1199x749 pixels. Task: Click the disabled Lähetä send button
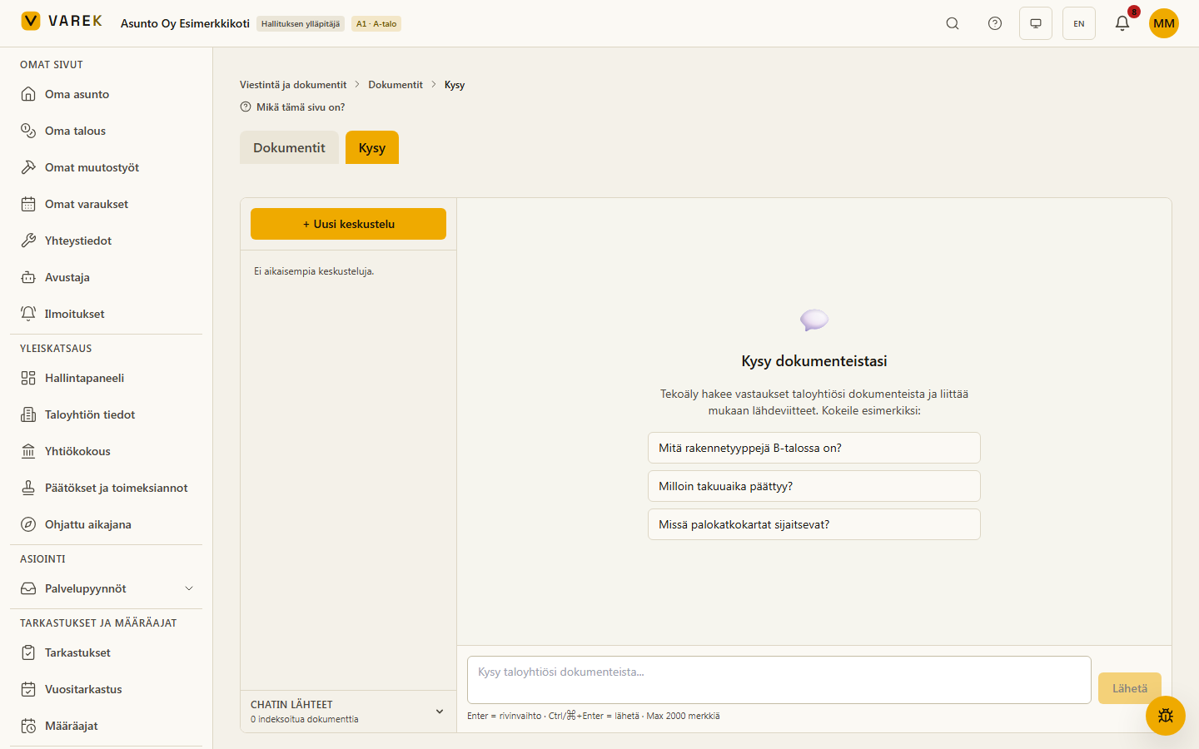1130,688
